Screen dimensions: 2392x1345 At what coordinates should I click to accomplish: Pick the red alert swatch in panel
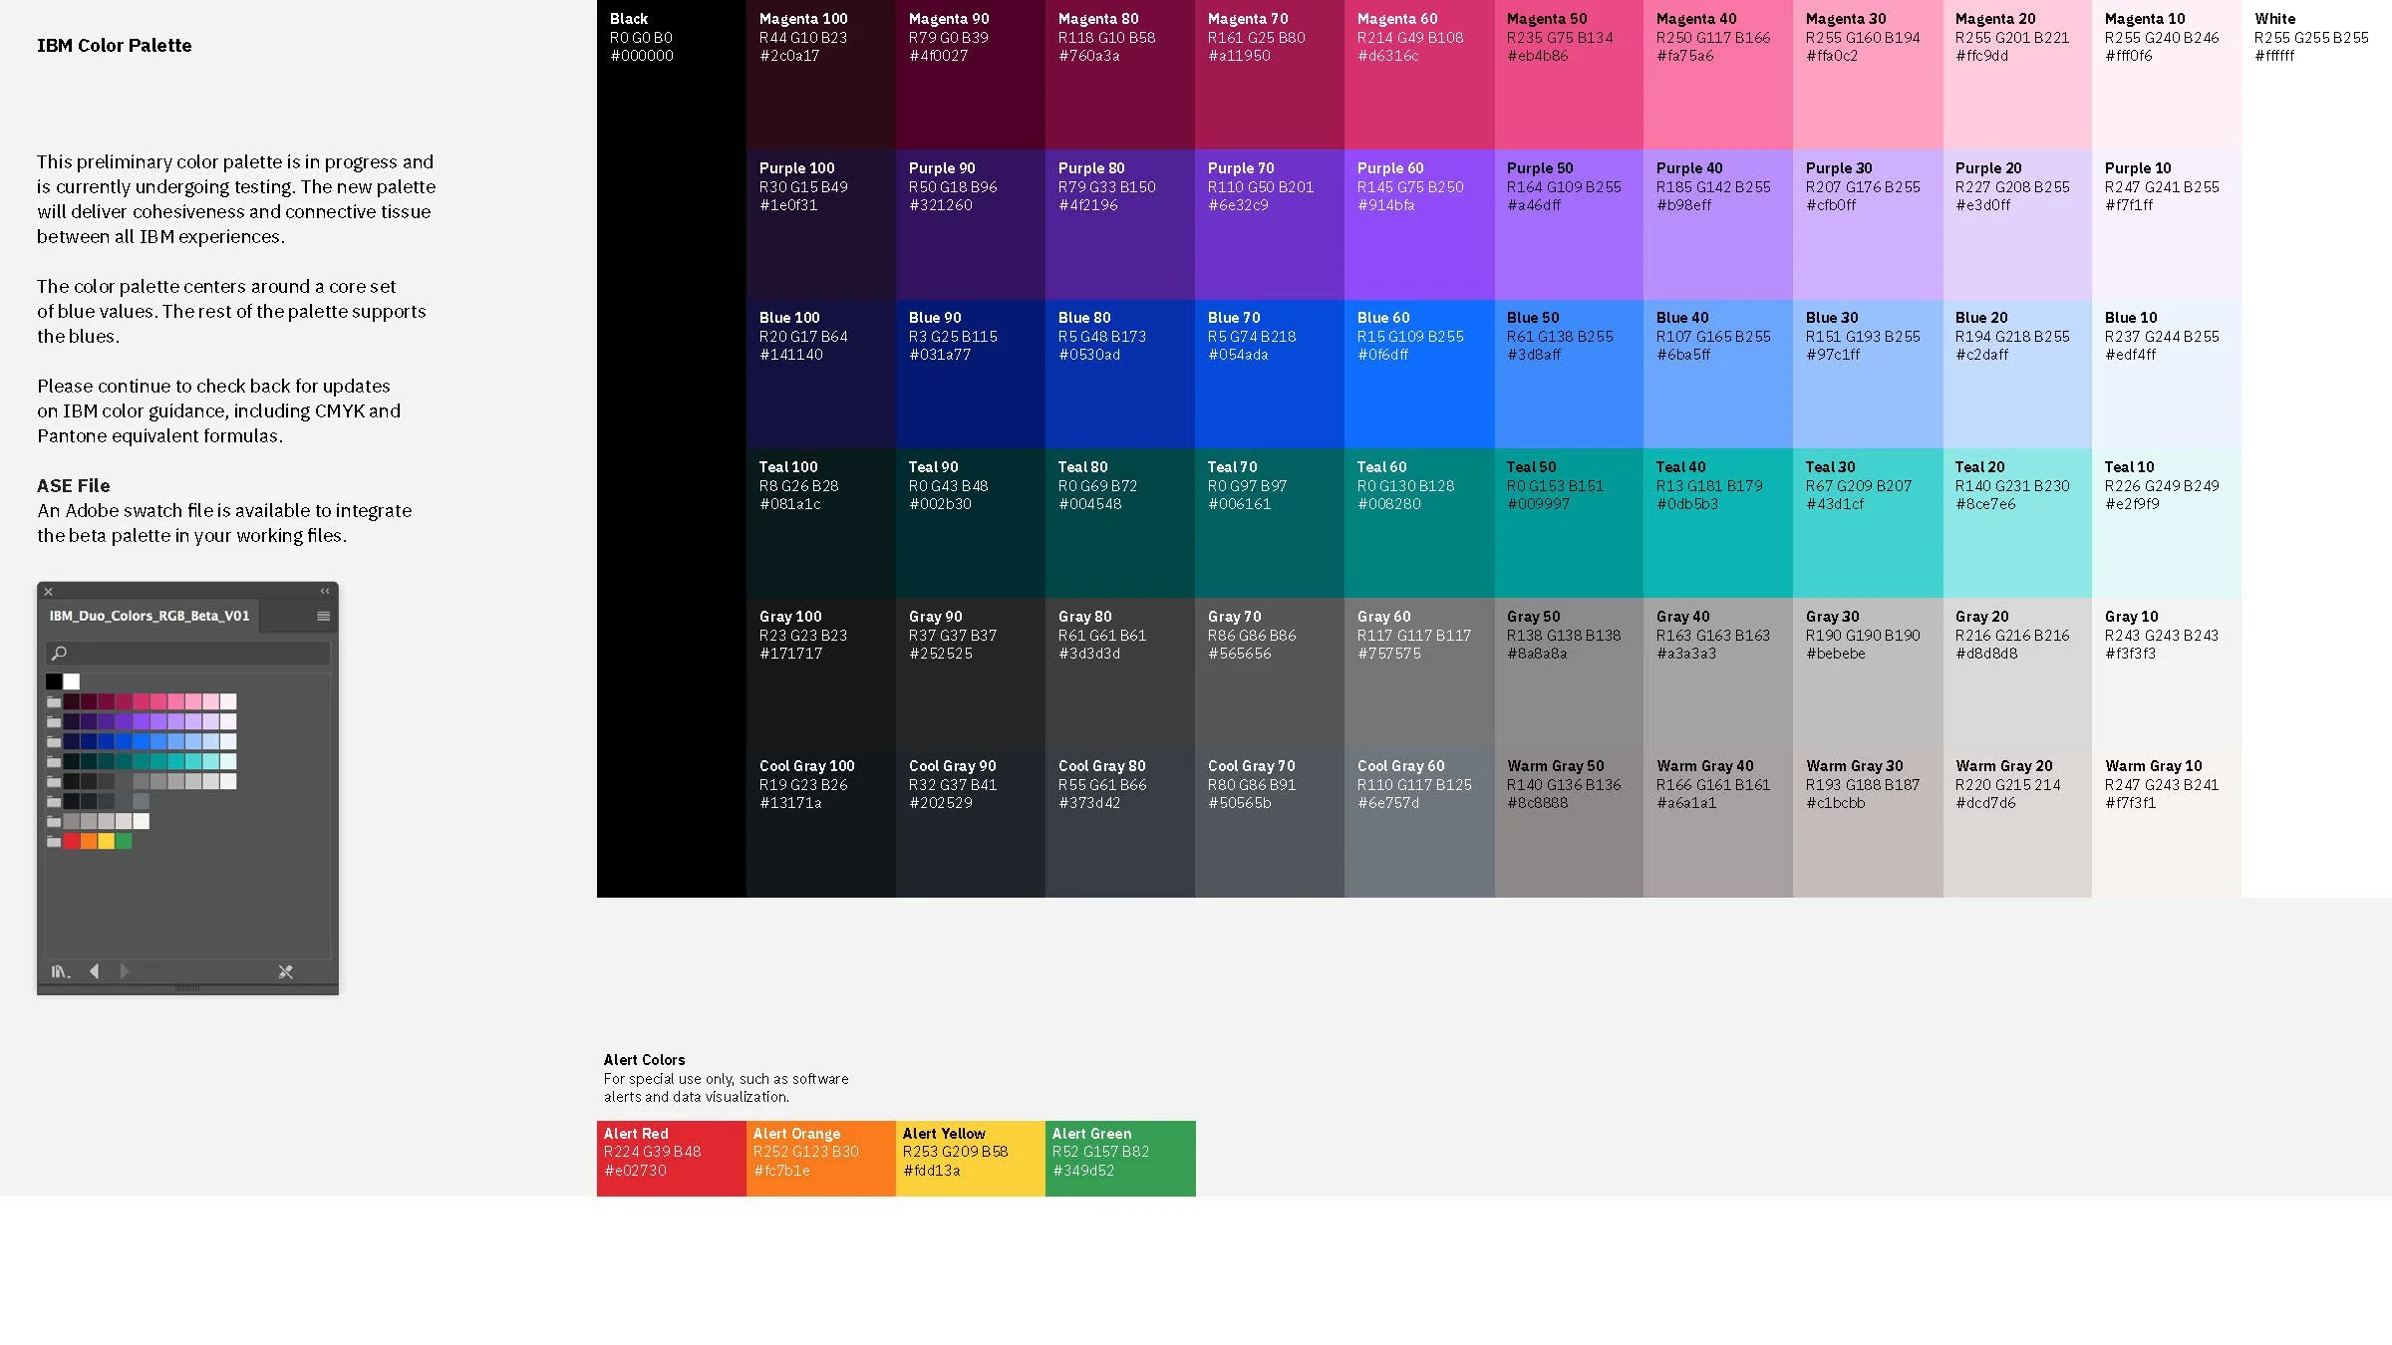(72, 841)
